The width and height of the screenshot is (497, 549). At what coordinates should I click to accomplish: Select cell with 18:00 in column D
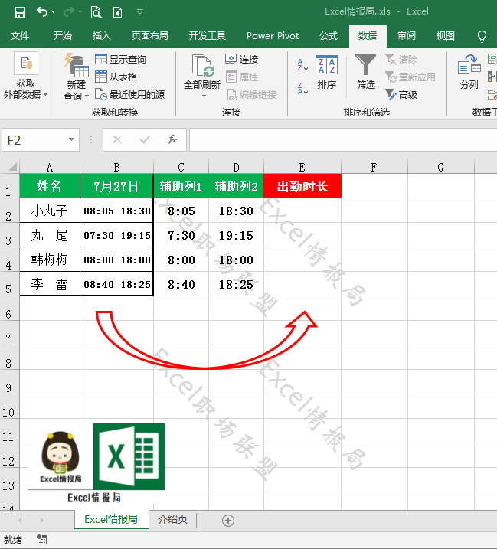pyautogui.click(x=236, y=260)
